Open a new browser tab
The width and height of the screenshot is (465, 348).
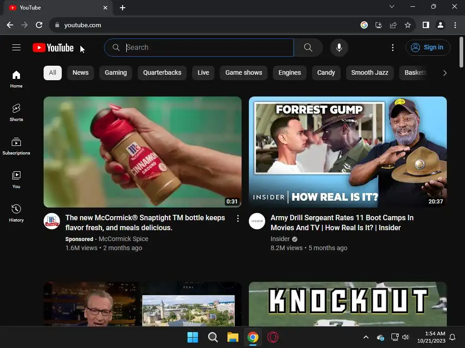(x=123, y=8)
